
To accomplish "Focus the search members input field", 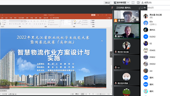I will tap(158, 8).
